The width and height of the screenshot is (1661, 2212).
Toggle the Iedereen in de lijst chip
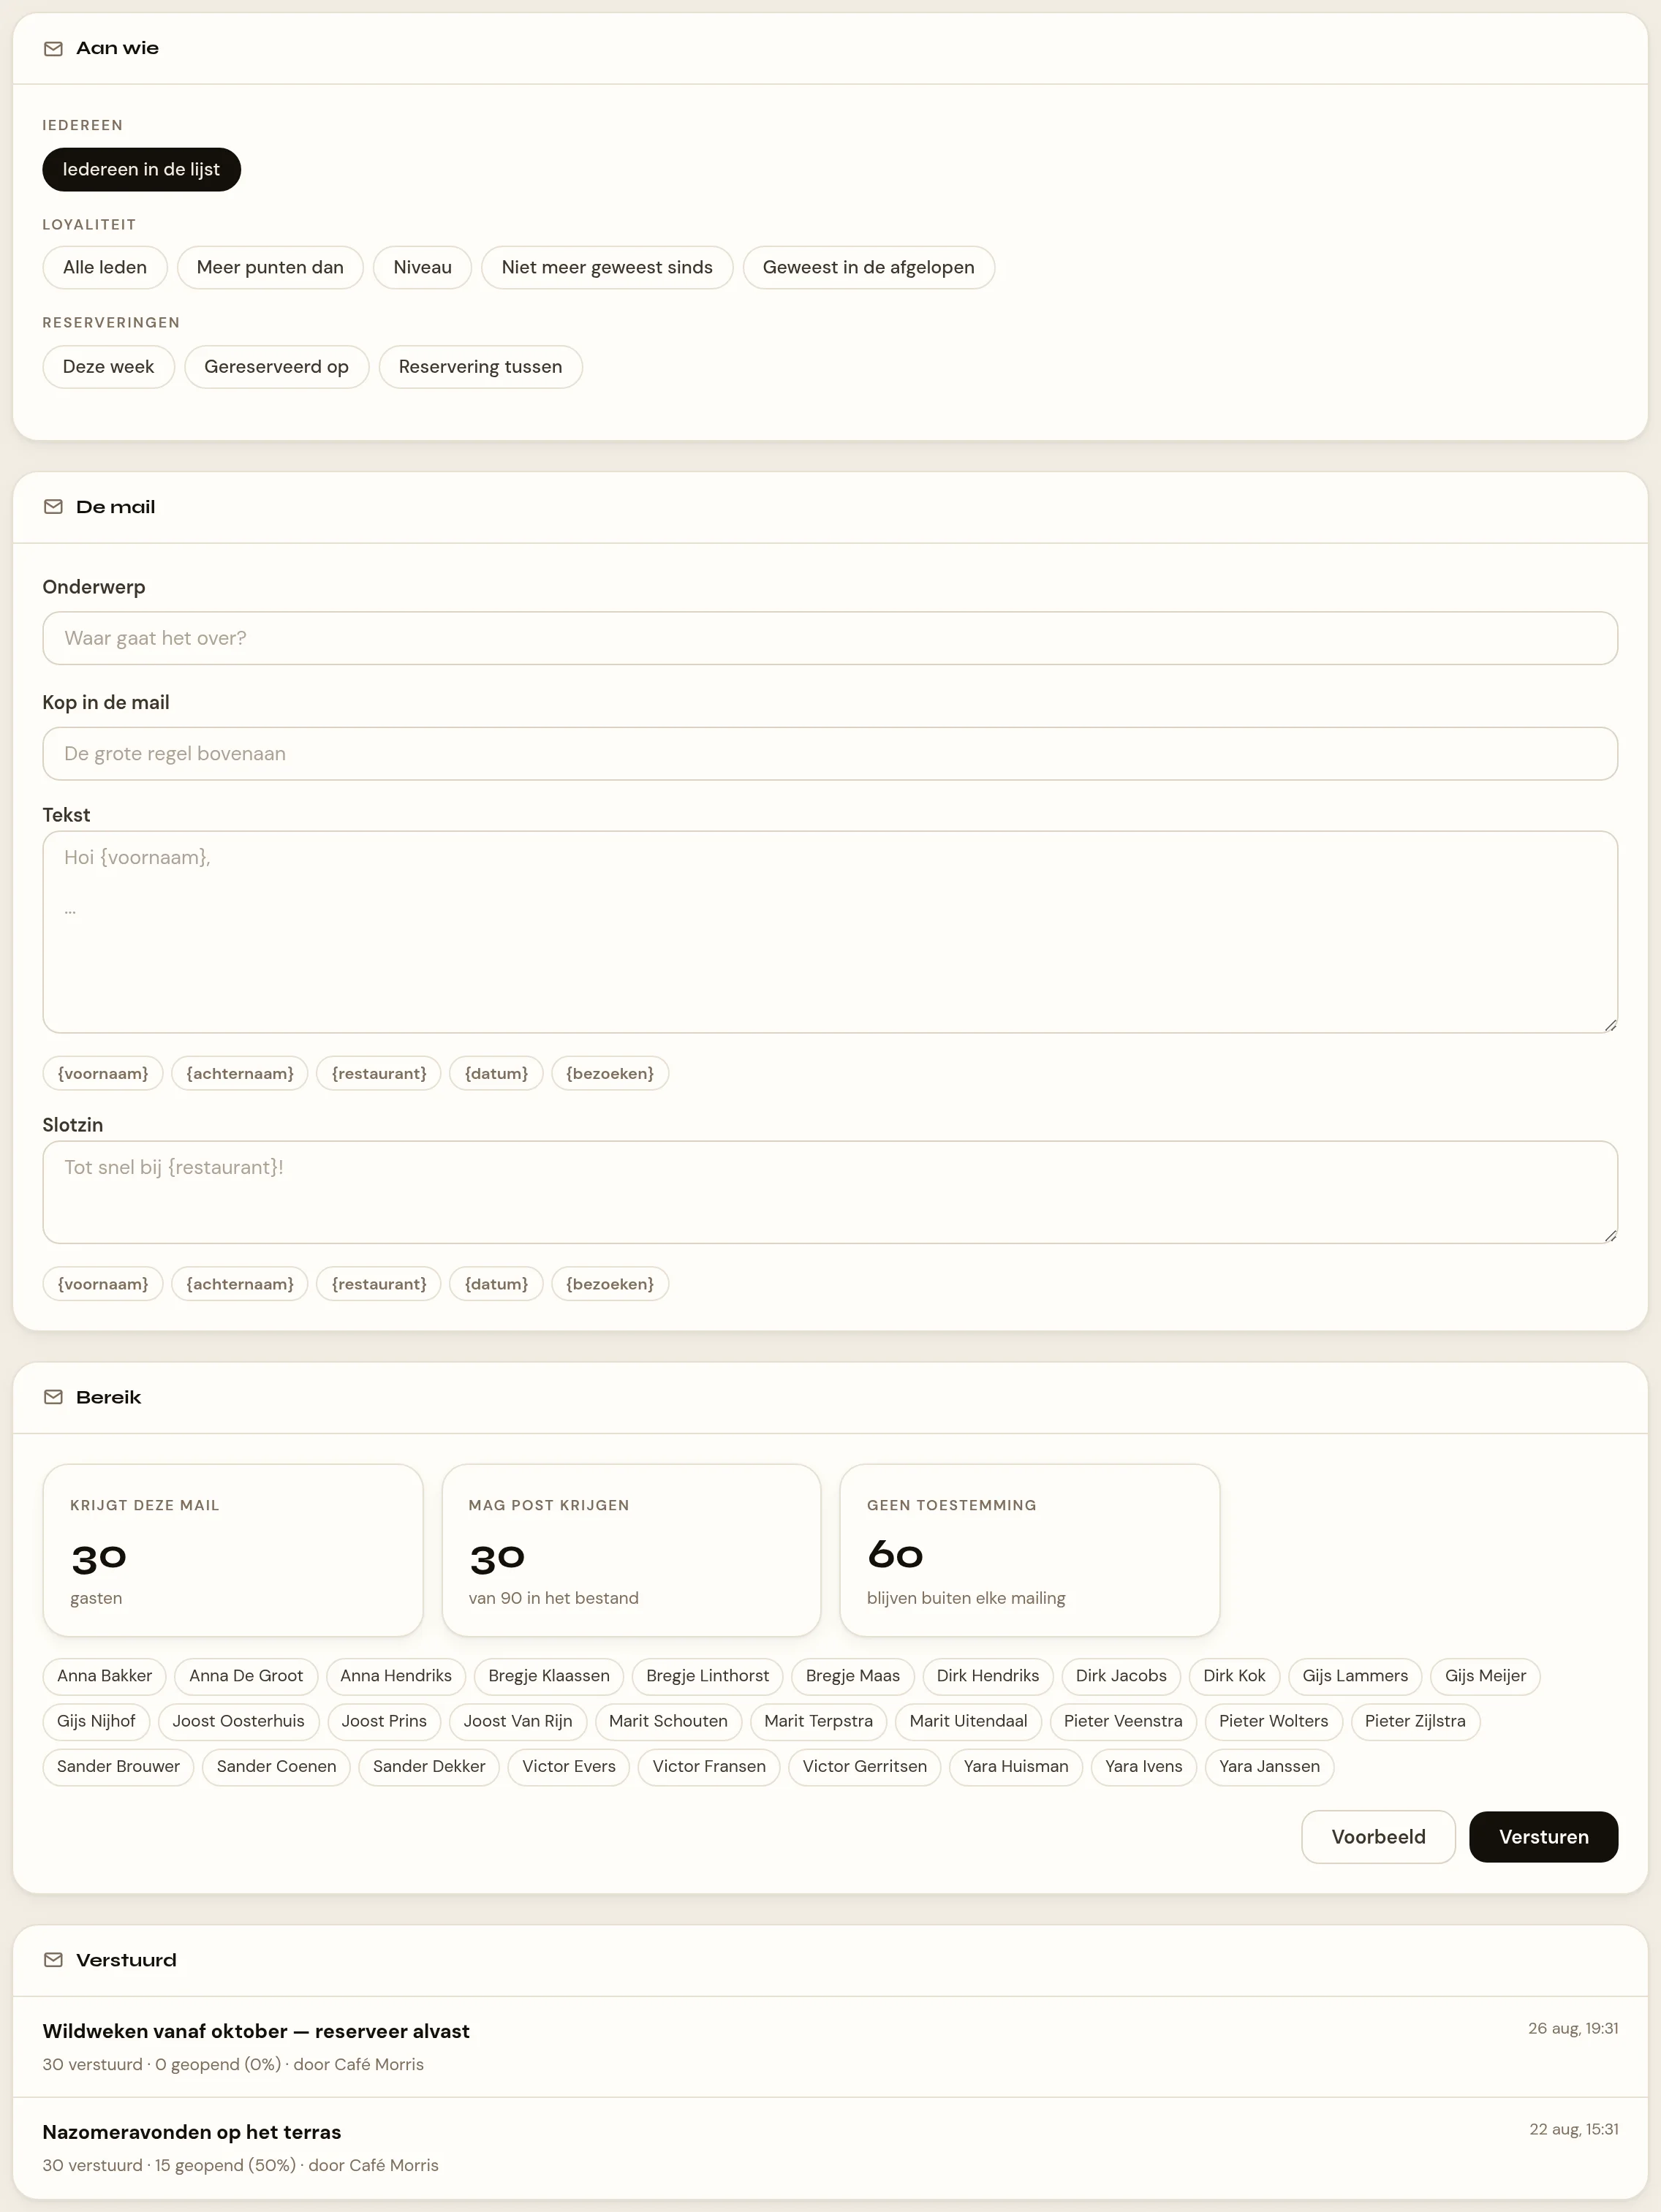[141, 169]
